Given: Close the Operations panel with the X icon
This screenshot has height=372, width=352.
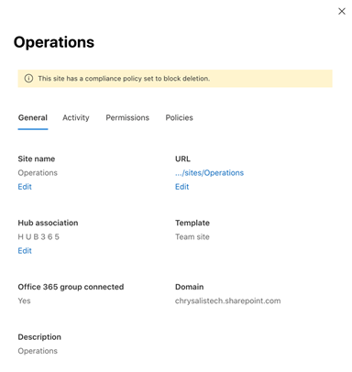Looking at the screenshot, I should pos(342,11).
